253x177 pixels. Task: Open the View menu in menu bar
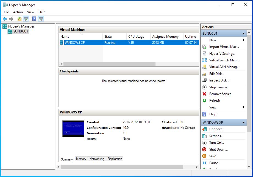31,12
